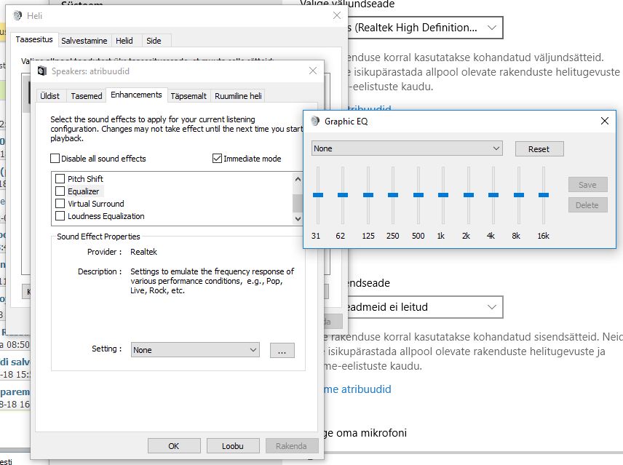623x465 pixels.
Task: Close the Speakers atribuudid dialog
Action: pyautogui.click(x=312, y=71)
